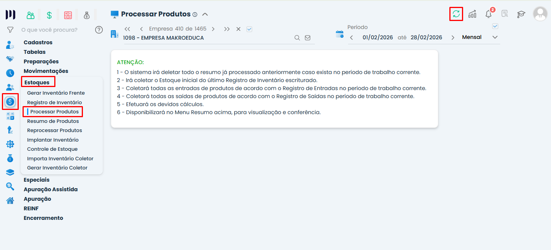The width and height of the screenshot is (551, 250).
Task: Click the info icon beside Processar Produtos
Action: (x=195, y=15)
